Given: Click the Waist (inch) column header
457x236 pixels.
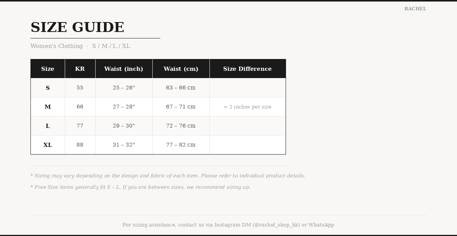Looking at the screenshot, I should [124, 69].
